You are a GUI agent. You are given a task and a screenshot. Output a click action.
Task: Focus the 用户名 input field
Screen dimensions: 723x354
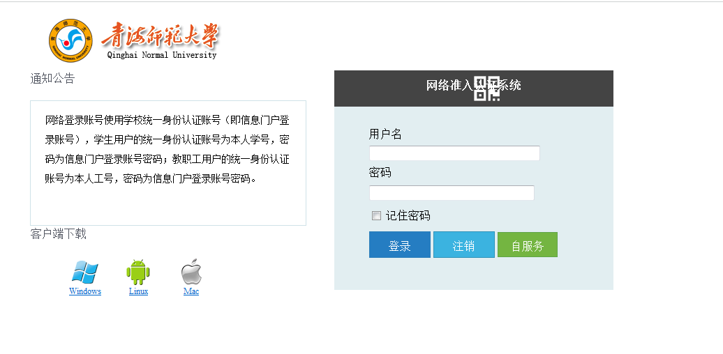(x=454, y=153)
